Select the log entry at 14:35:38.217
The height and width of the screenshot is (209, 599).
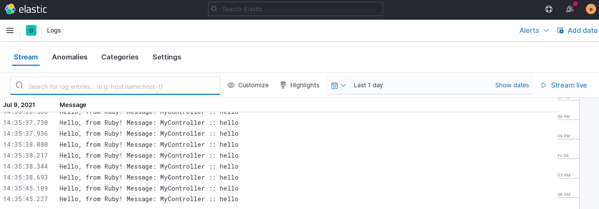[x=279, y=155]
